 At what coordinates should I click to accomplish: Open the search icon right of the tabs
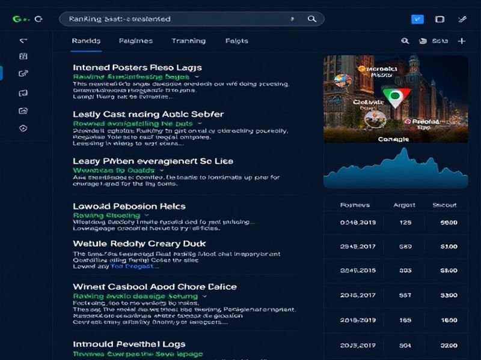pos(405,41)
